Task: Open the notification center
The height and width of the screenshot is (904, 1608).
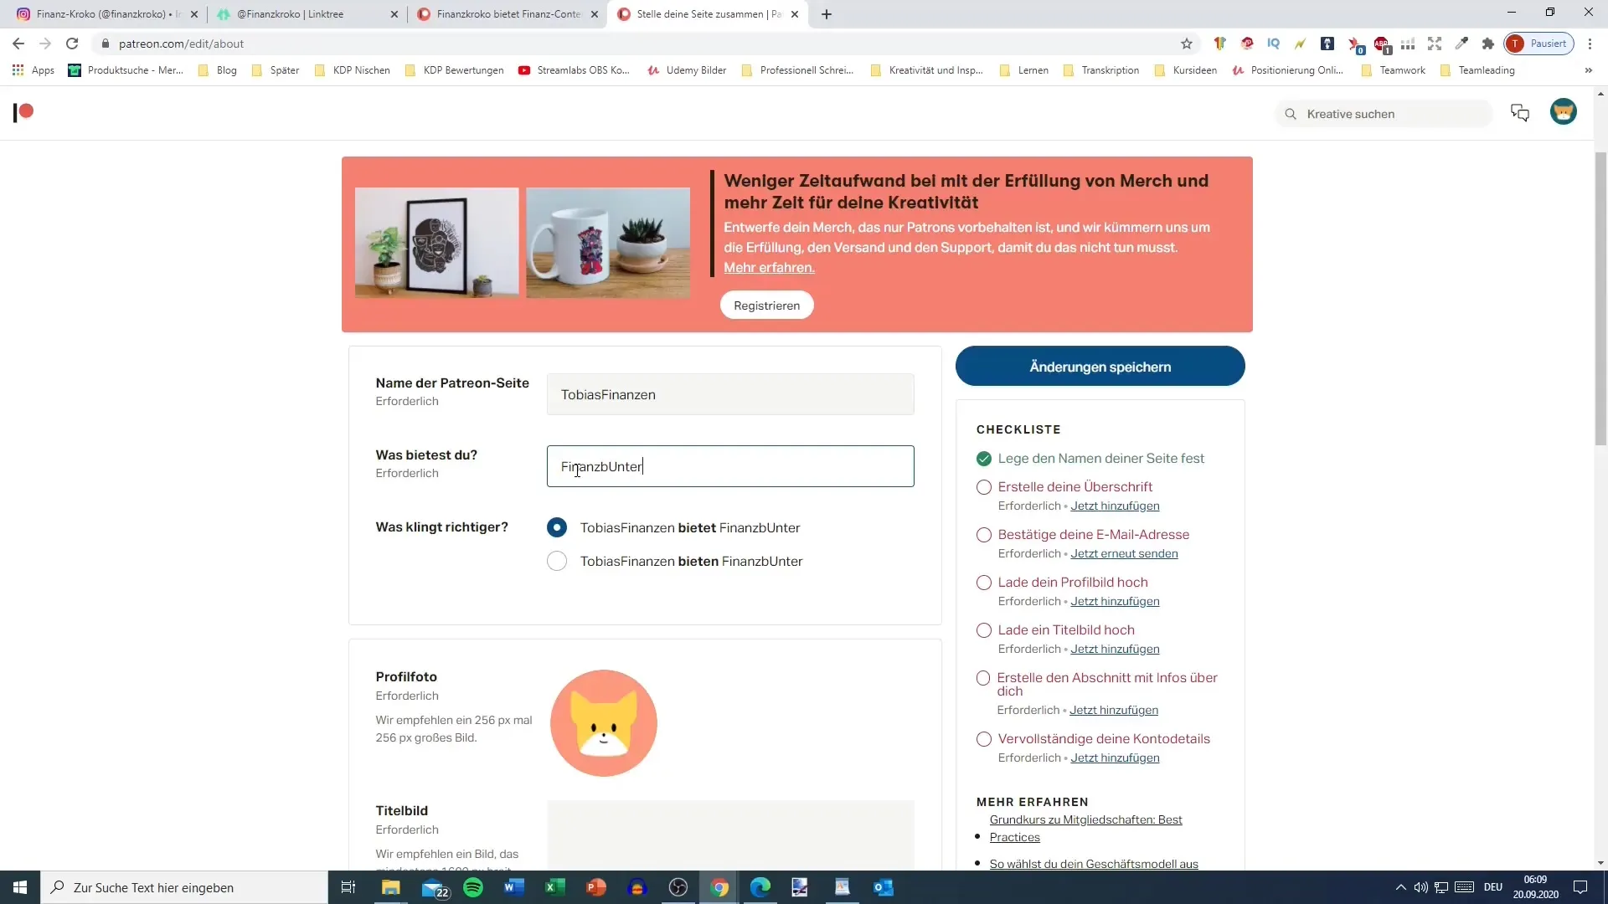Action: pos(1580,887)
